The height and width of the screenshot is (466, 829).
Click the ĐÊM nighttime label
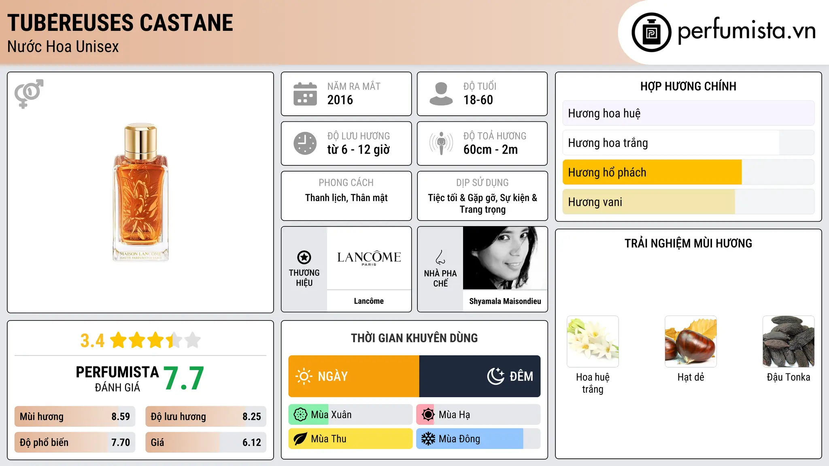(521, 377)
